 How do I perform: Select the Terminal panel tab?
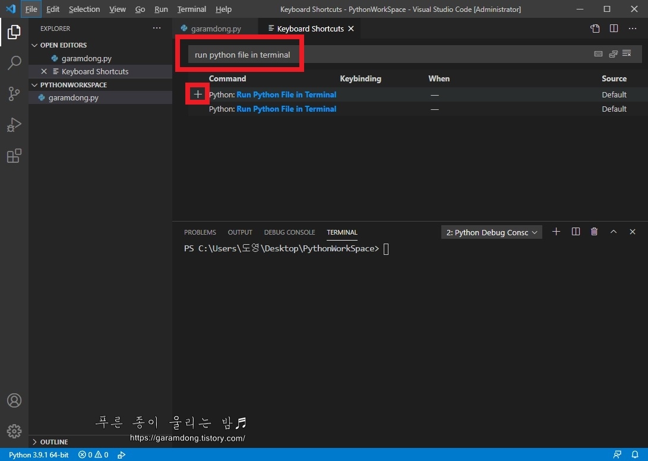click(x=342, y=232)
